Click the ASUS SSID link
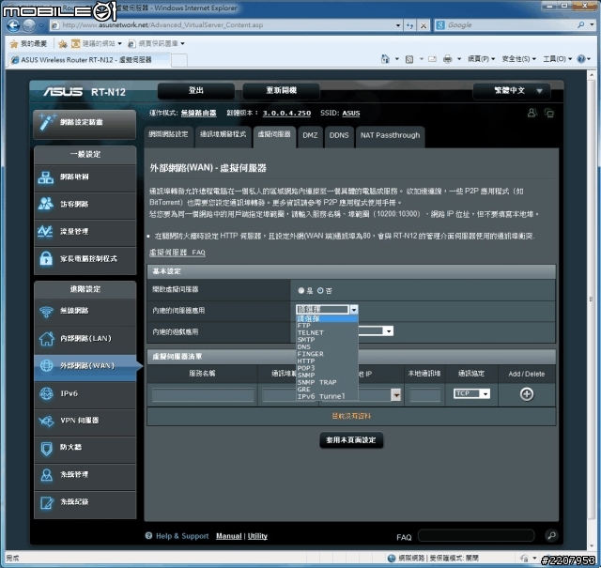This screenshot has width=601, height=568. (x=350, y=114)
